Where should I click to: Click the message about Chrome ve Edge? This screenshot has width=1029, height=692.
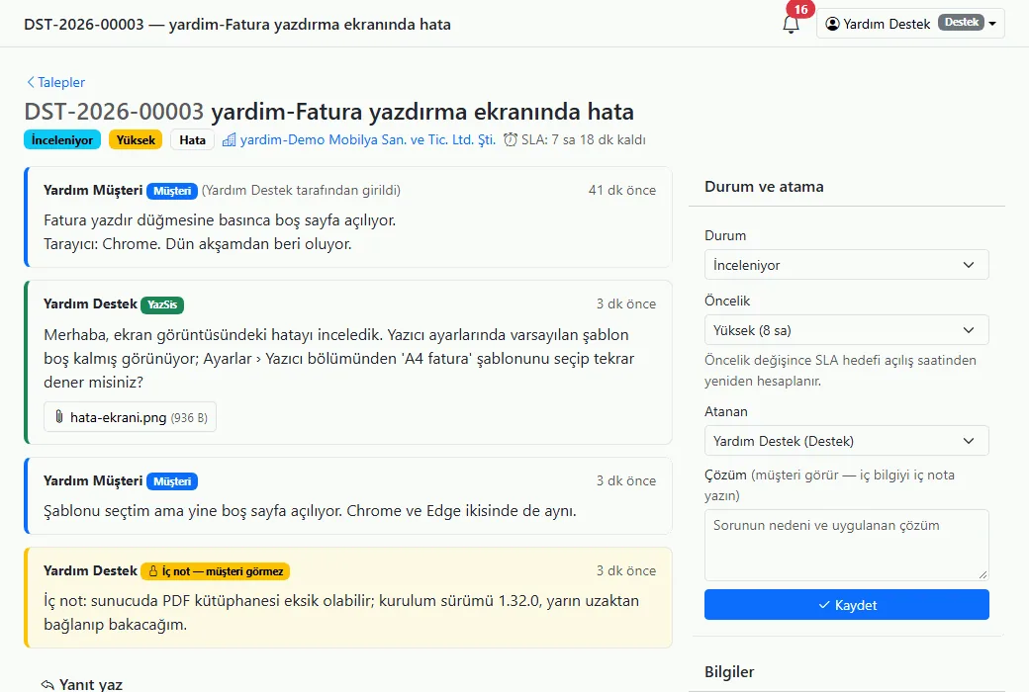pyautogui.click(x=310, y=510)
